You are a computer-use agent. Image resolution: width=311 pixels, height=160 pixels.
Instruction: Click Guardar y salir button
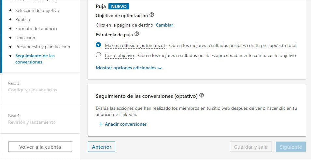(251, 147)
